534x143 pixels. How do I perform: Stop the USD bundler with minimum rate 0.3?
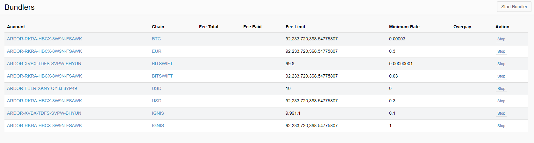point(501,101)
